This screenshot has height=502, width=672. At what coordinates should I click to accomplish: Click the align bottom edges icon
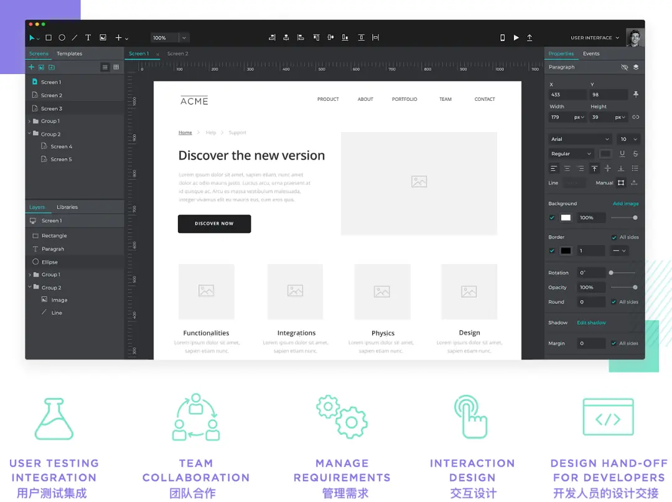[x=345, y=38]
